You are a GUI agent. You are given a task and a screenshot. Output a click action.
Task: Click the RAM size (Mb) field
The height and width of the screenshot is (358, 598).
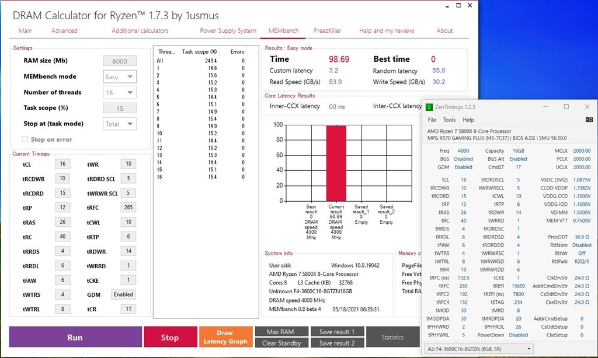click(120, 61)
